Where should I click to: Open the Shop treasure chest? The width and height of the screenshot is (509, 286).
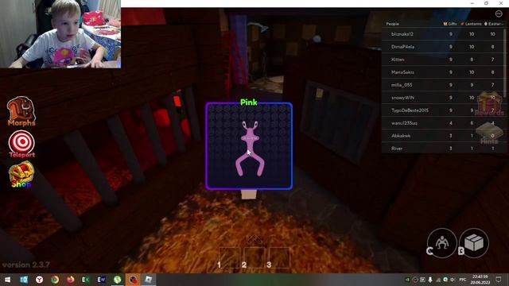pos(21,175)
